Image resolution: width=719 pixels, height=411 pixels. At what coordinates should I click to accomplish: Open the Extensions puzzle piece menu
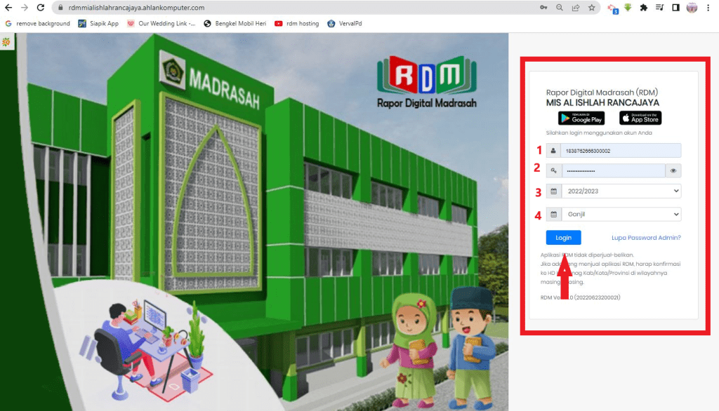click(x=644, y=8)
